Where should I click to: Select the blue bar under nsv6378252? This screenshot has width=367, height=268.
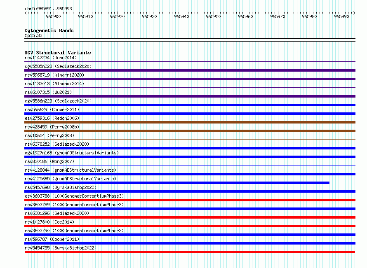(190, 148)
